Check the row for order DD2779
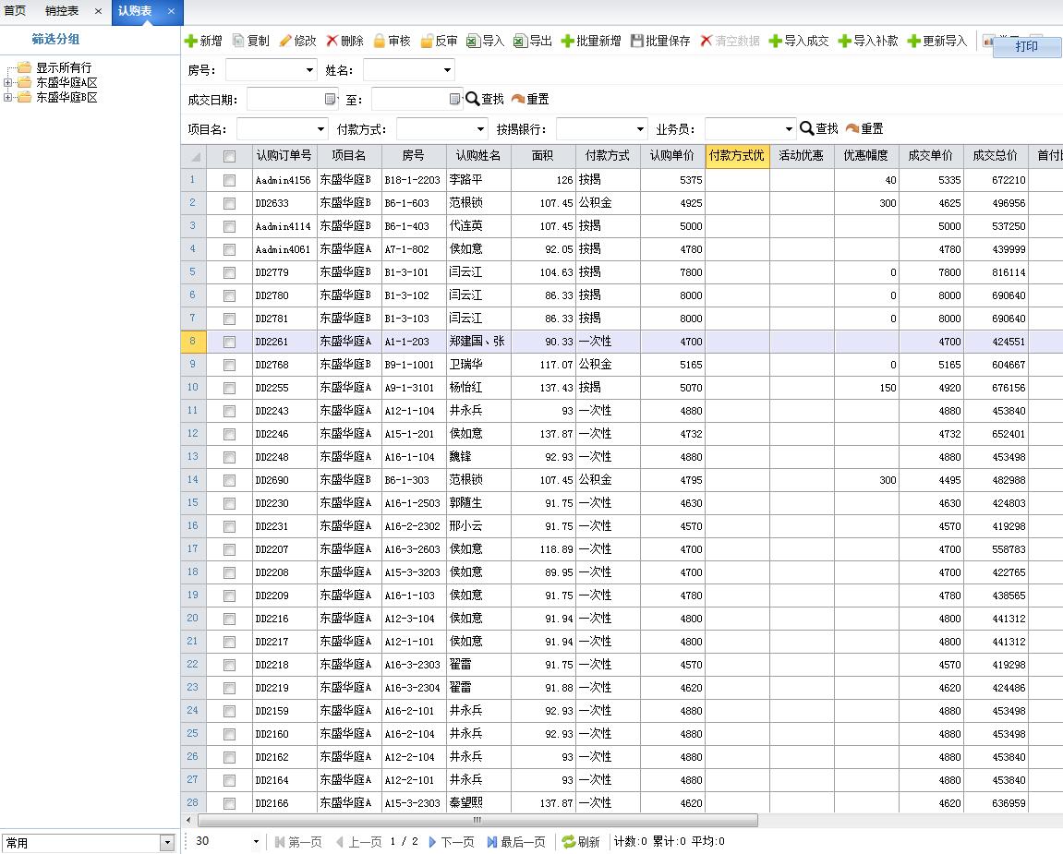This screenshot has width=1063, height=854. tap(230, 272)
